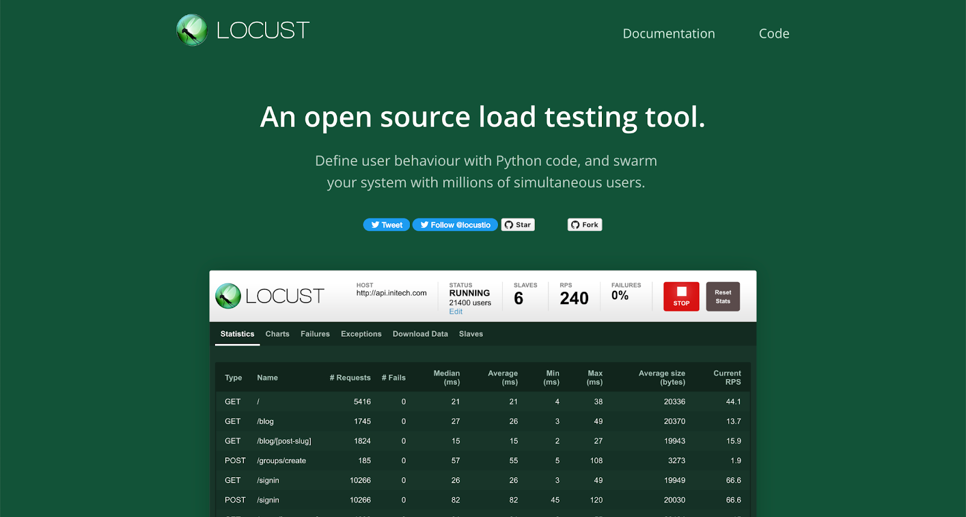The height and width of the screenshot is (517, 966).
Task: Click the /blog/[post-slug] row name
Action: 284,441
